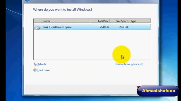
Task: Click the Refresh arrows icon
Action: [35, 64]
